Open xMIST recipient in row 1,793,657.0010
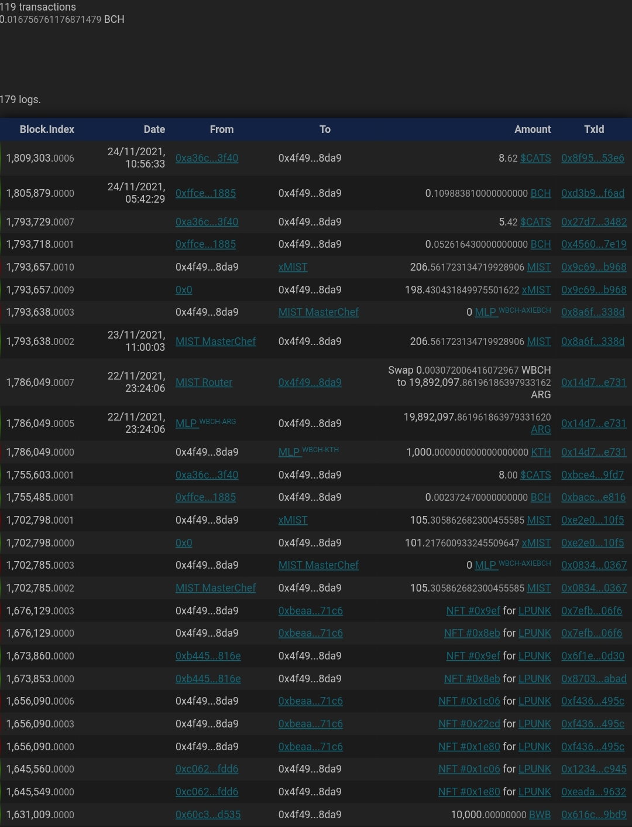The image size is (632, 827). pyautogui.click(x=293, y=267)
